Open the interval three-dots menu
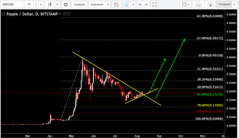The image size is (239, 138). tap(36, 4)
